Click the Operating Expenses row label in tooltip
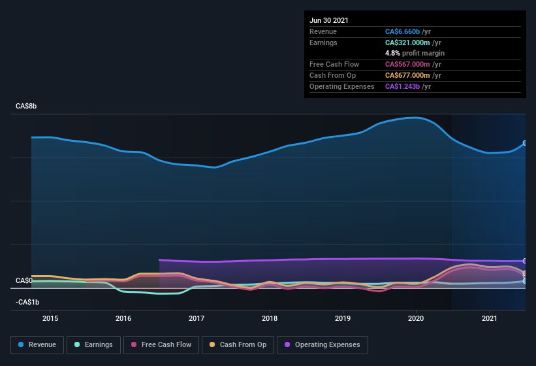The height and width of the screenshot is (366, 536). pos(342,86)
